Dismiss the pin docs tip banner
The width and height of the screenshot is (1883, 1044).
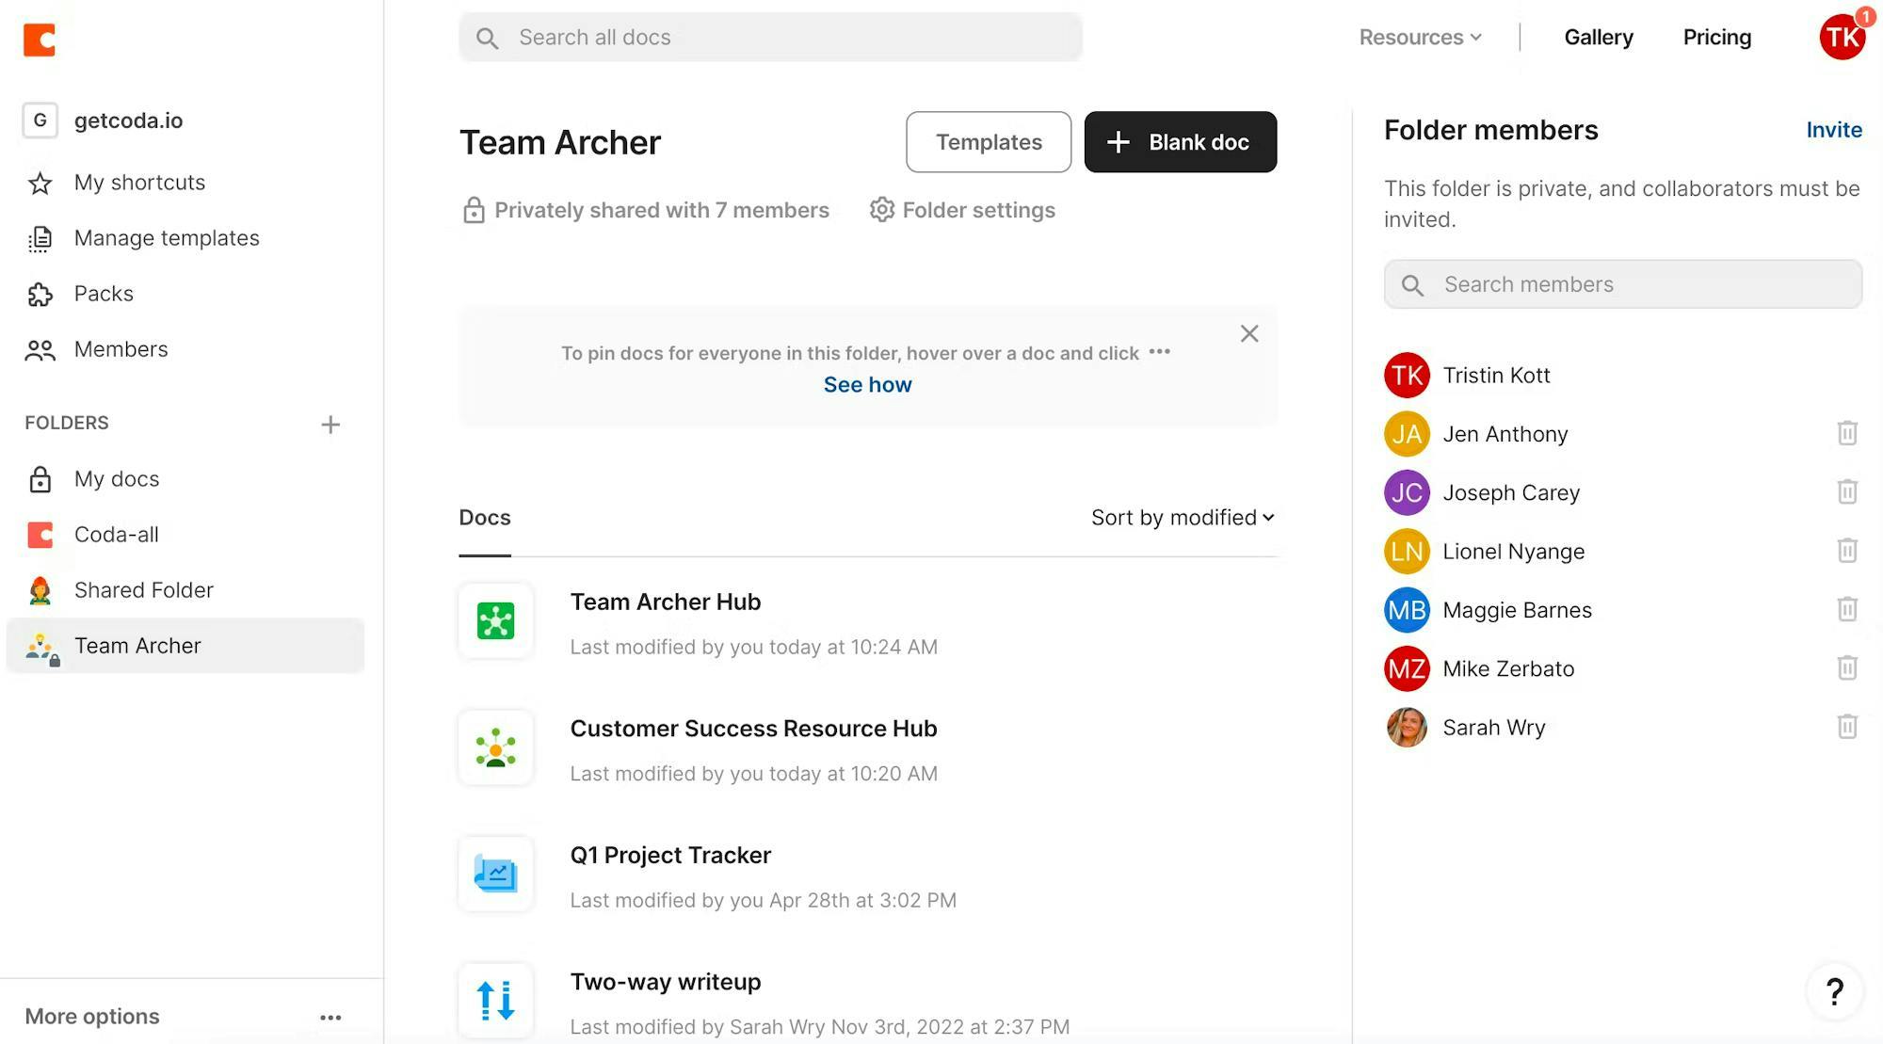click(x=1249, y=334)
